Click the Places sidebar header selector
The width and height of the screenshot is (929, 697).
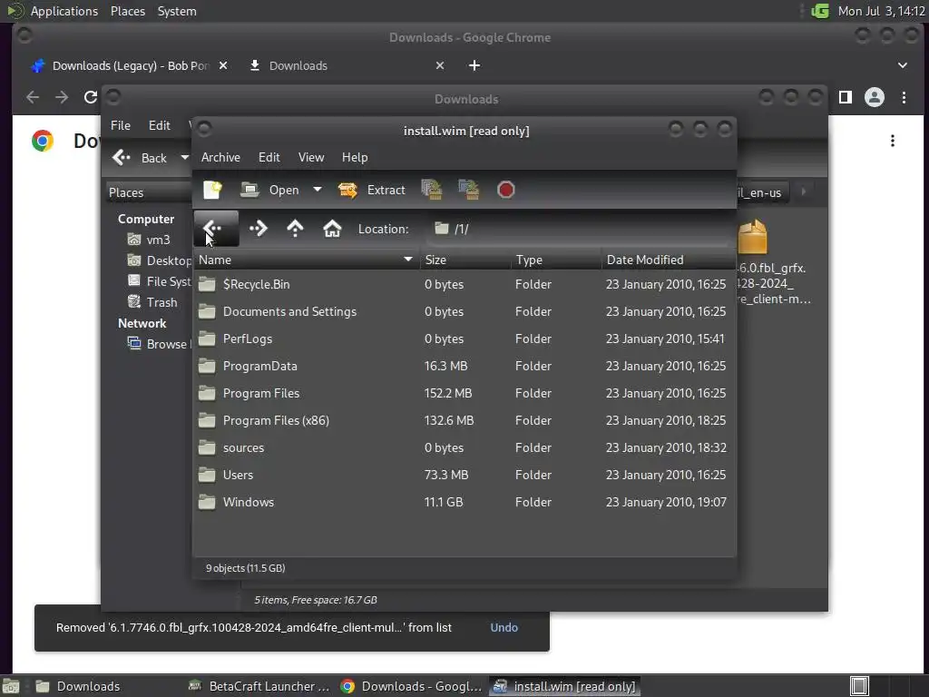(x=150, y=192)
